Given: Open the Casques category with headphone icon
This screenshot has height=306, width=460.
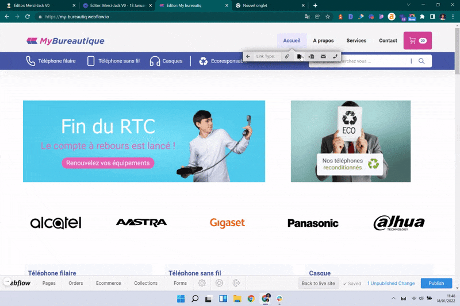Looking at the screenshot, I should coord(166,61).
